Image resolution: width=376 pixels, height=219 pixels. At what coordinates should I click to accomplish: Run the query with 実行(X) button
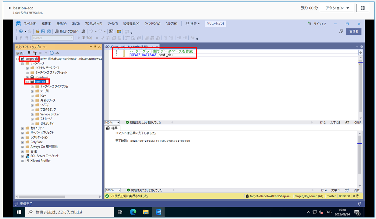pyautogui.click(x=85, y=38)
